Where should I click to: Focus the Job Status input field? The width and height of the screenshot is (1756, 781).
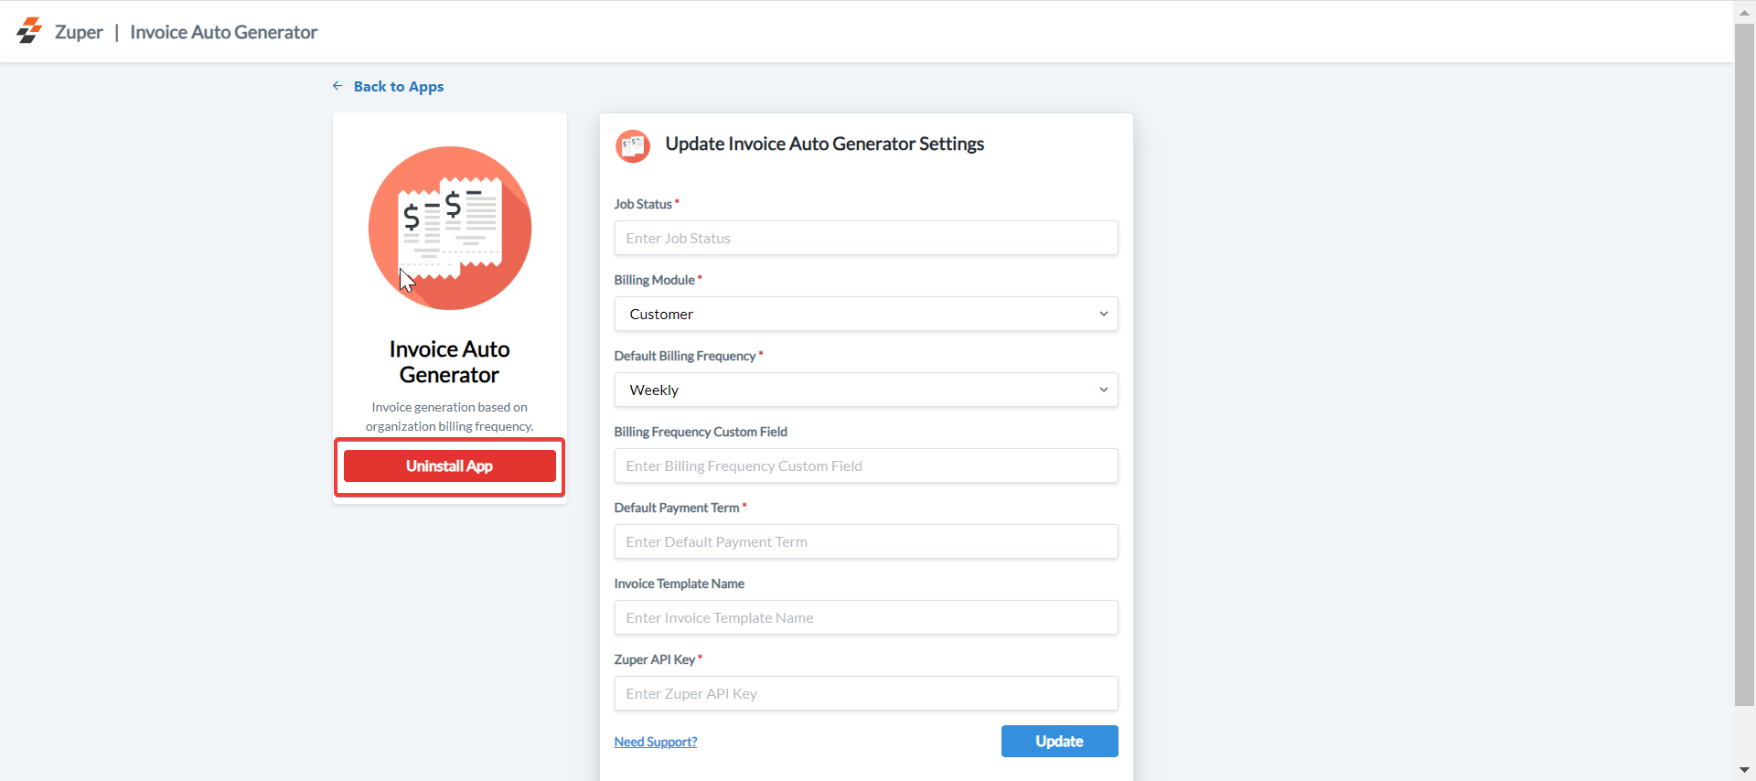[x=865, y=238]
